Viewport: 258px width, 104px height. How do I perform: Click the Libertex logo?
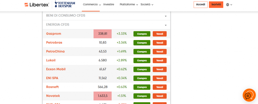tap(37, 5)
